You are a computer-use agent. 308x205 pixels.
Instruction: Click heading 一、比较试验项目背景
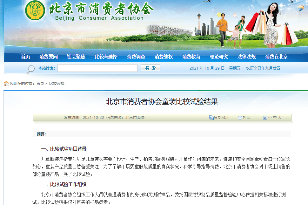[x=64, y=149]
